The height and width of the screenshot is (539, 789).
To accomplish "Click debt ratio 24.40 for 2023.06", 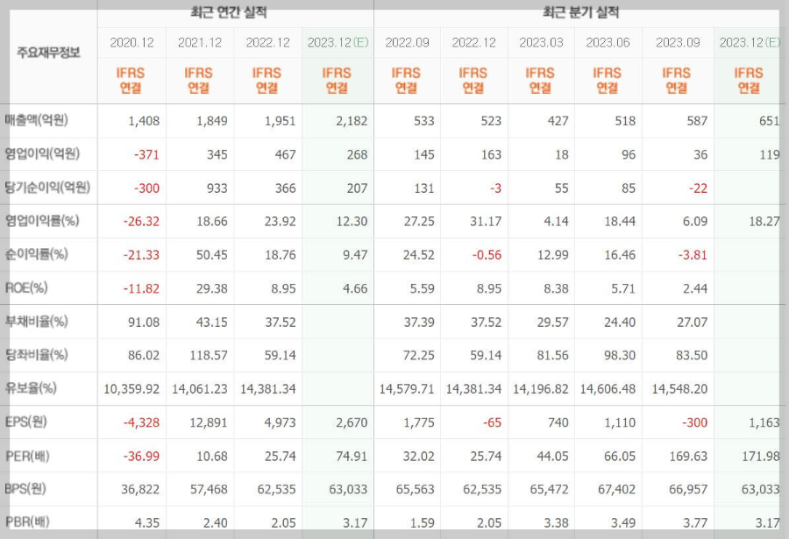I will 620,323.
